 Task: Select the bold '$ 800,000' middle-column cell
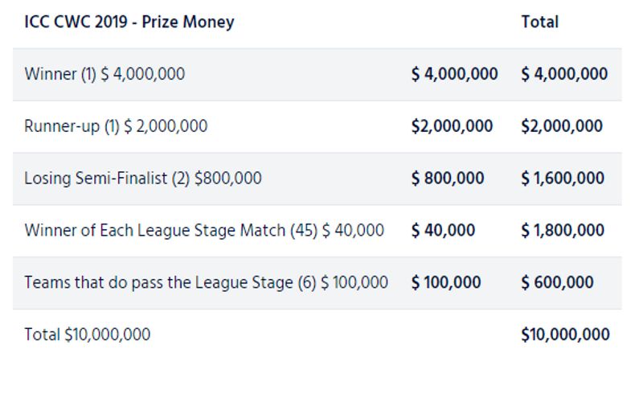(448, 178)
